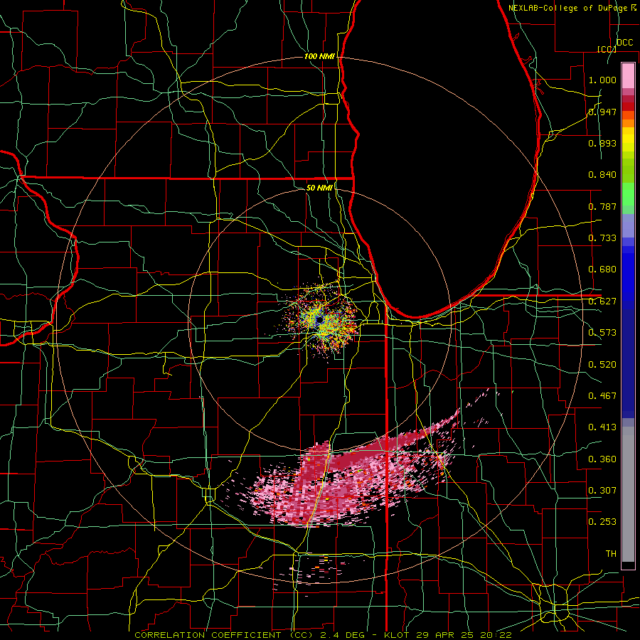Click the [CC] legend unit label

[x=607, y=49]
